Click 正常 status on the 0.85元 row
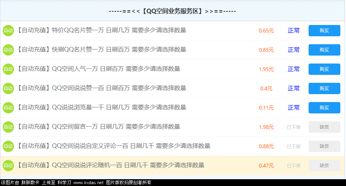This screenshot has height=186, width=346. [x=294, y=50]
